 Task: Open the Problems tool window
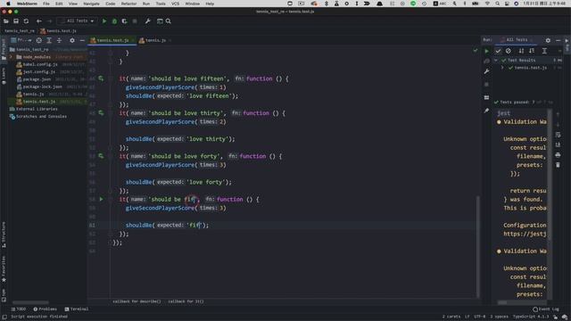46,309
